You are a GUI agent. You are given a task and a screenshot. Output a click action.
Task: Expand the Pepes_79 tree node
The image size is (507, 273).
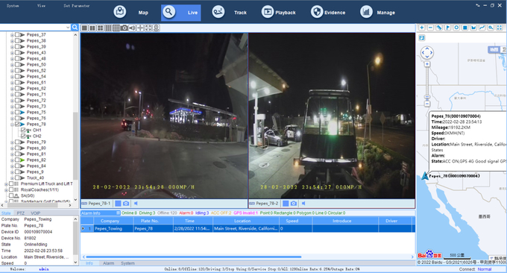click(12, 142)
